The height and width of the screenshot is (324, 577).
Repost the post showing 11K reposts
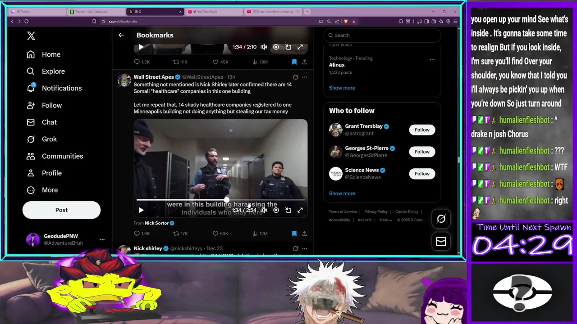[x=180, y=62]
